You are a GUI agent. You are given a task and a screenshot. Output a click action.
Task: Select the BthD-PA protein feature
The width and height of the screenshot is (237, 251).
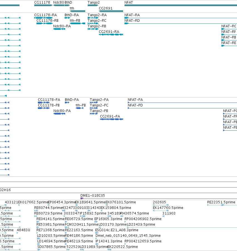click(67, 103)
